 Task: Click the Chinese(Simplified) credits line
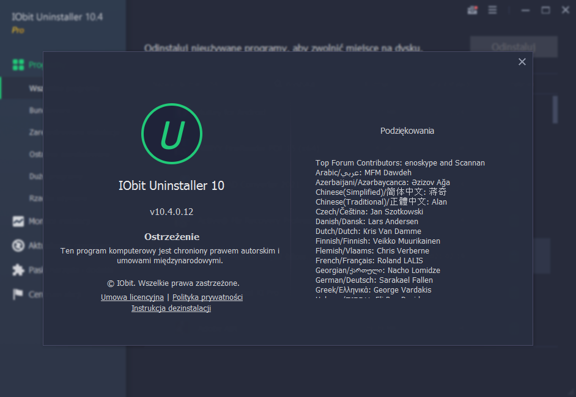(381, 192)
